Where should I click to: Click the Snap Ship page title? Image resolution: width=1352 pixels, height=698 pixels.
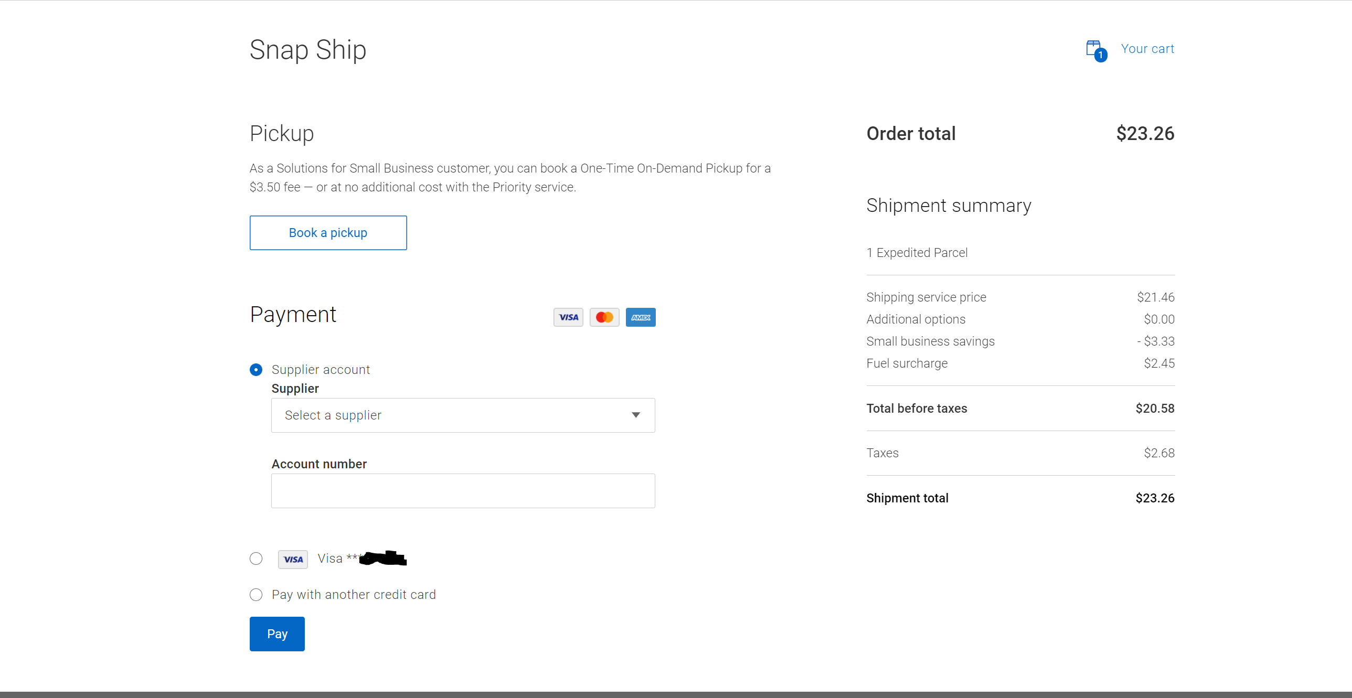tap(307, 49)
